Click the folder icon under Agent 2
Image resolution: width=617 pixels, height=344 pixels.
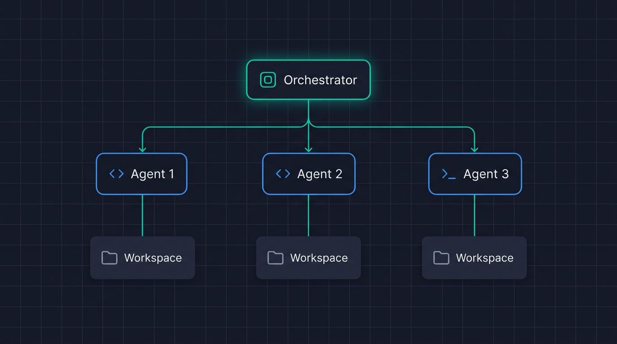coord(275,258)
